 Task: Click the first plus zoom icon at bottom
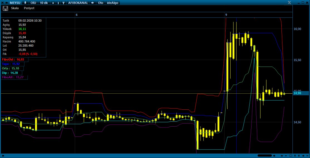[282, 156]
